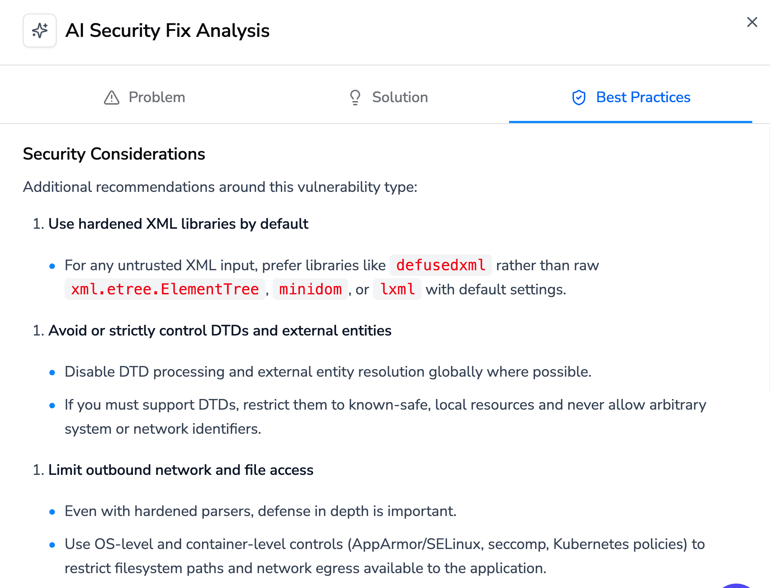Click the warning triangle icon beside Problem
Screen dimensions: 770x588
pos(112,98)
